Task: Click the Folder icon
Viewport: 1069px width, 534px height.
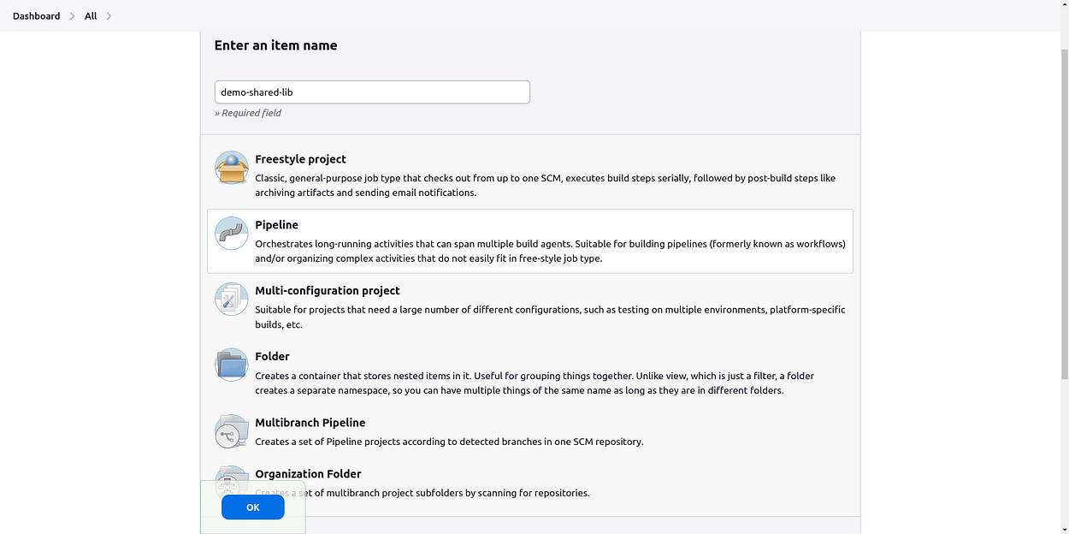Action: coord(231,365)
